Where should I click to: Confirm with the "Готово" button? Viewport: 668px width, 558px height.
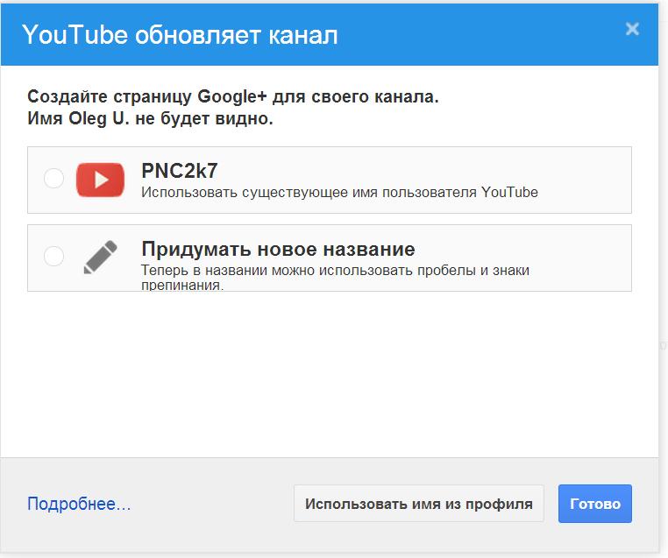click(595, 504)
